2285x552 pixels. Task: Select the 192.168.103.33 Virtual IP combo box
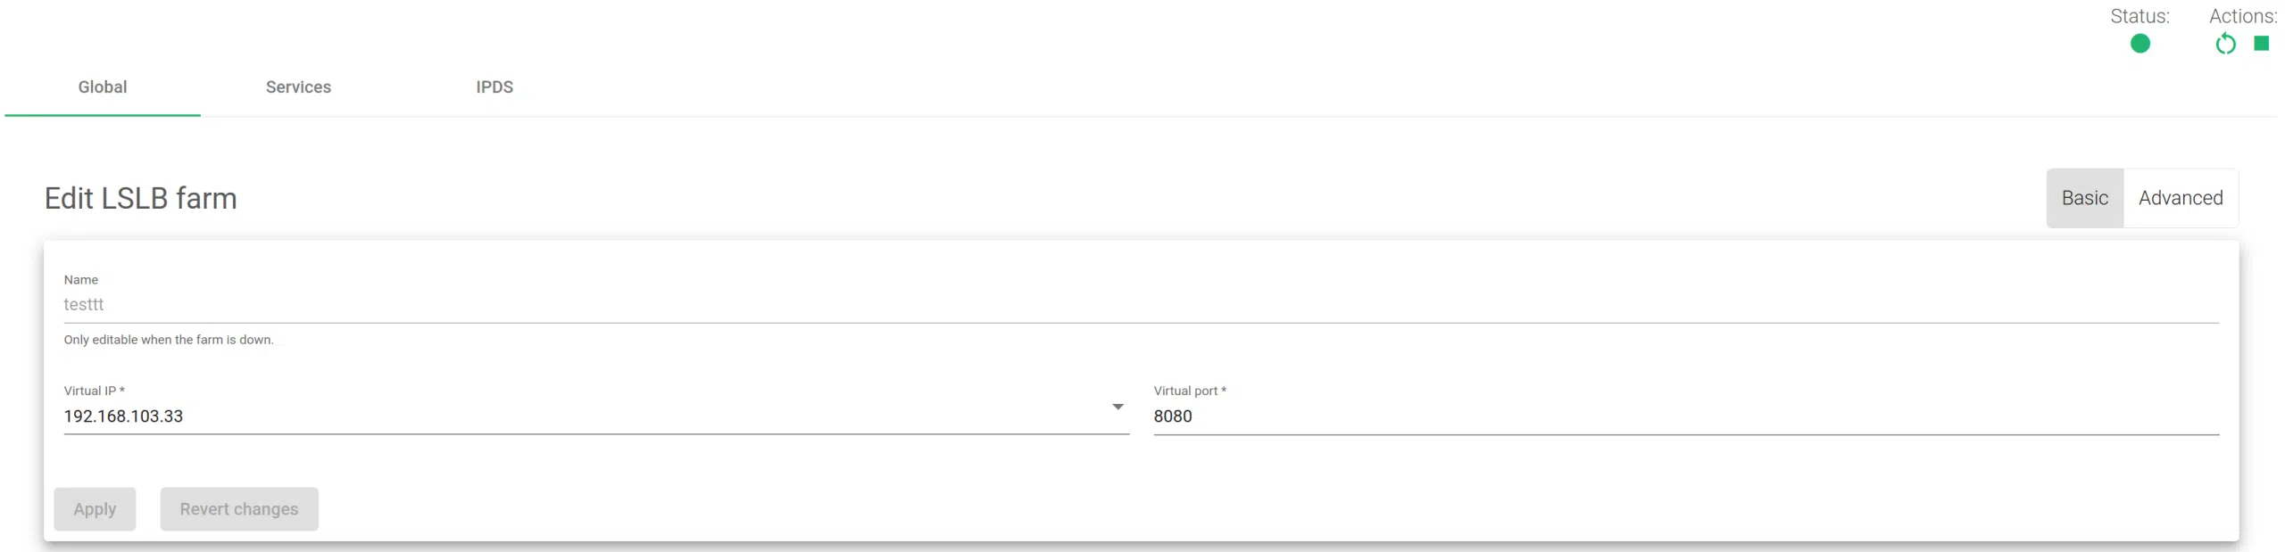(580, 416)
